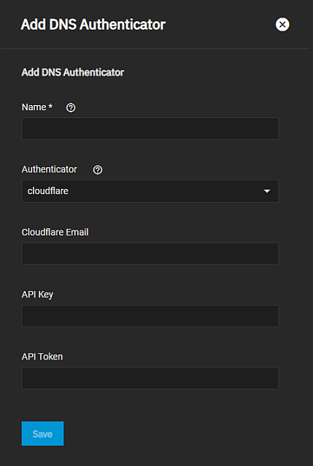Screen dimensions: 313x466
Task: Click the dropdown arrow in Authenticator select
Action: click(x=267, y=191)
